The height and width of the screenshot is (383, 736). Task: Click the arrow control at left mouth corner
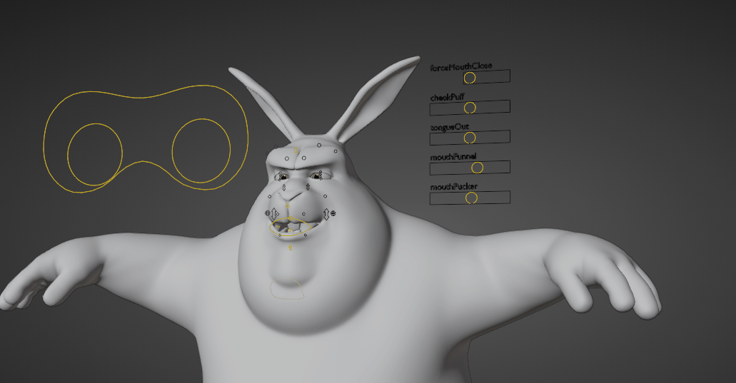pyautogui.click(x=274, y=214)
